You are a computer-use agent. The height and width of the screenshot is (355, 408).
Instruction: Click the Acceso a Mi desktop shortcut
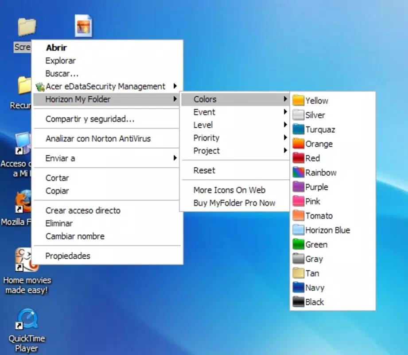click(x=23, y=143)
